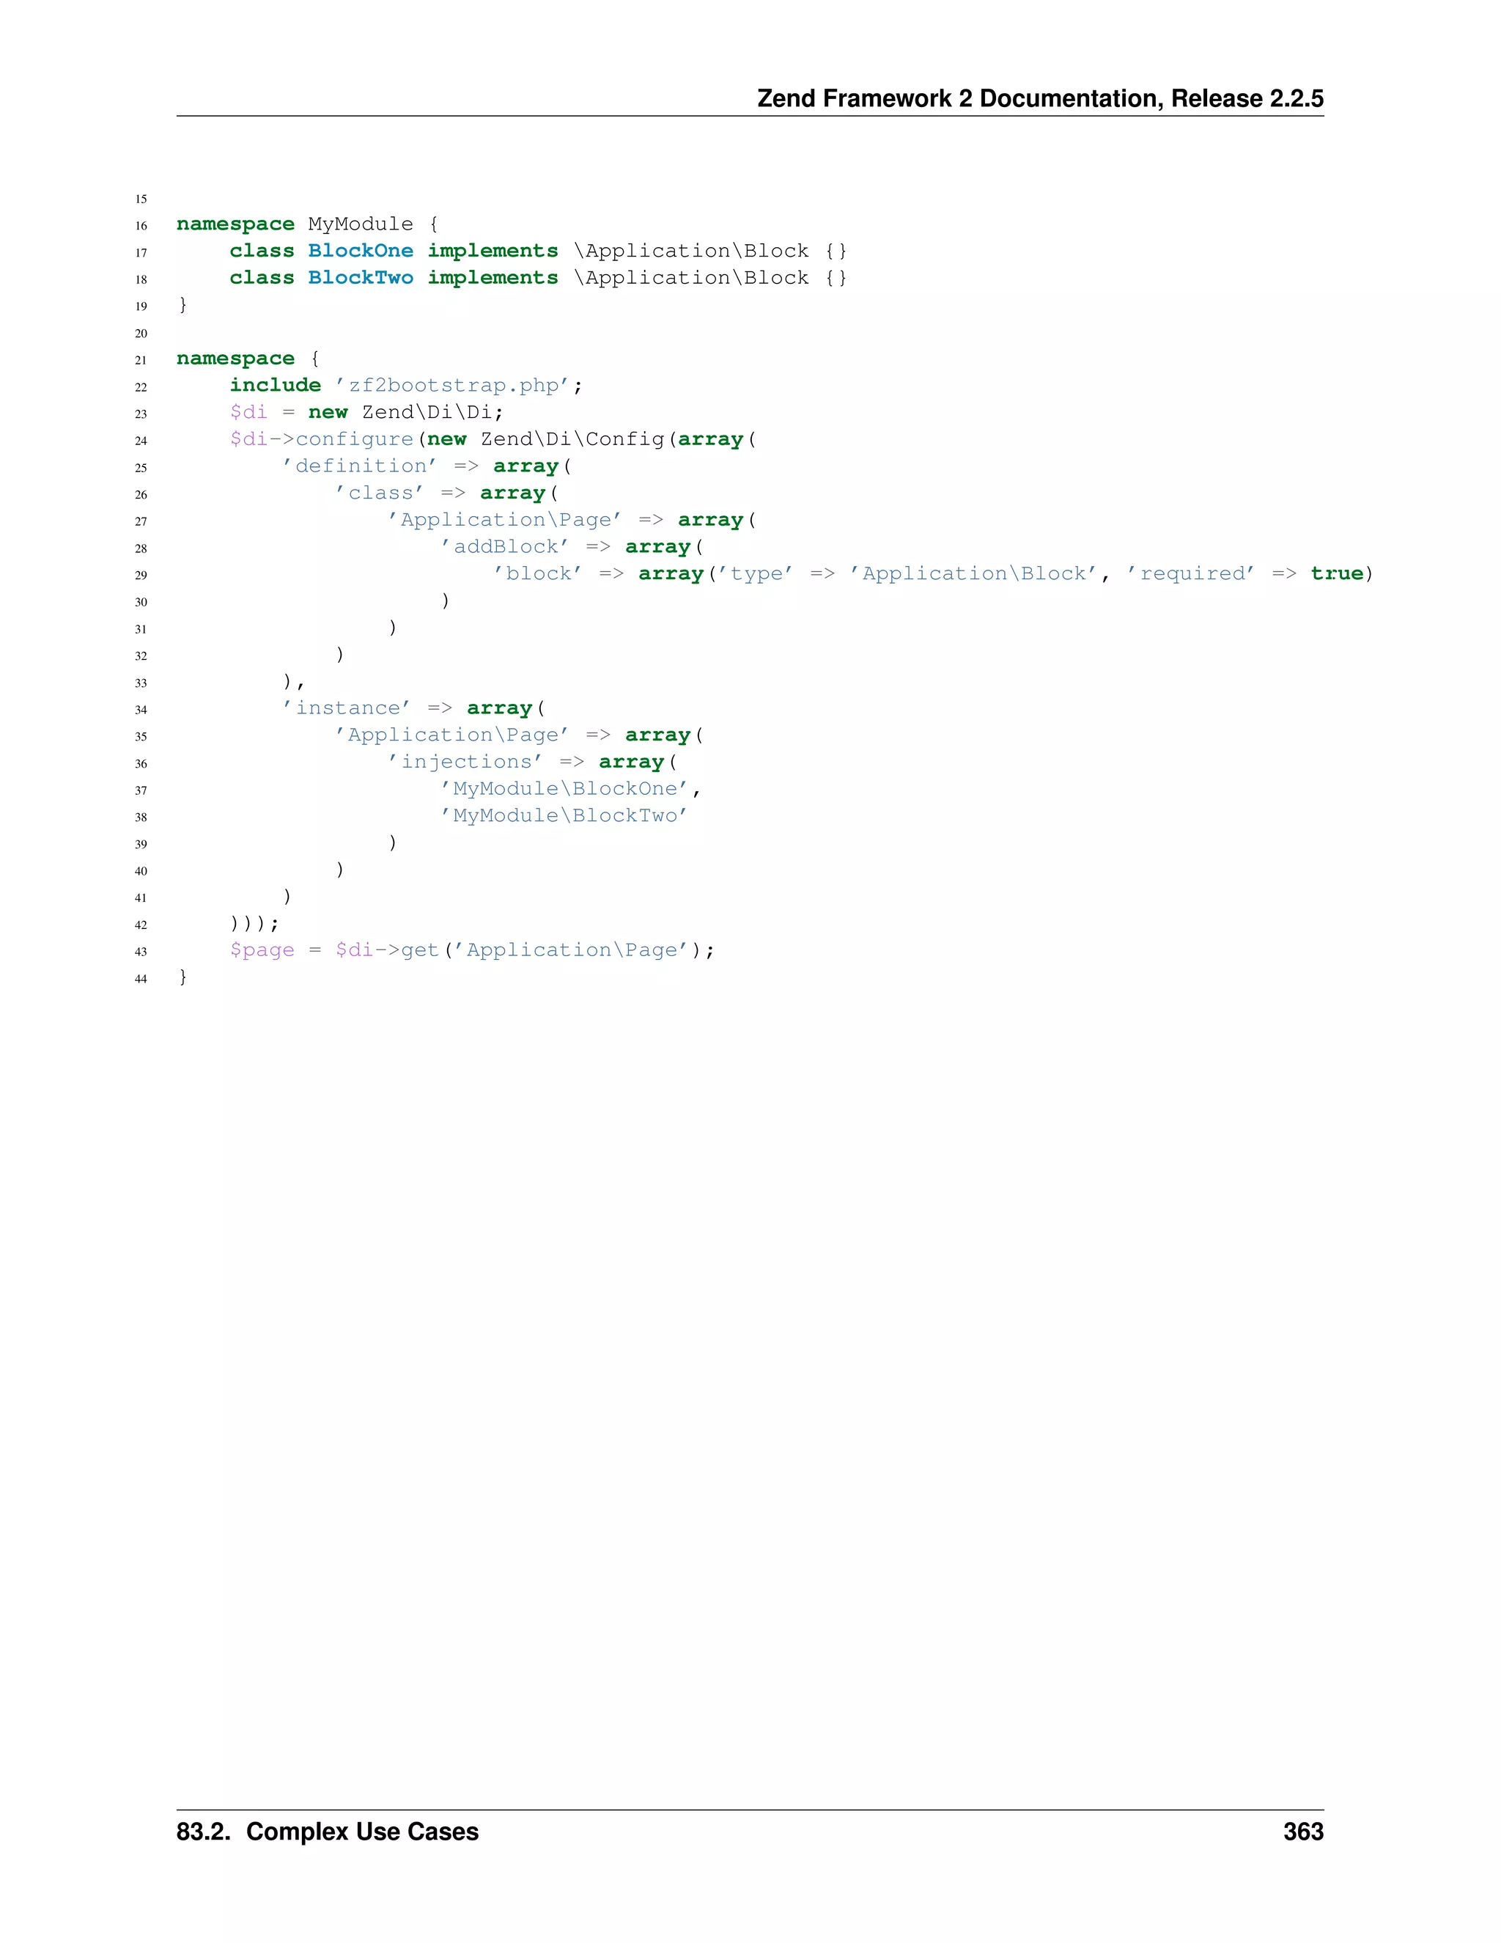
Task: Click the 'instance' => array( line
Action: coord(413,708)
